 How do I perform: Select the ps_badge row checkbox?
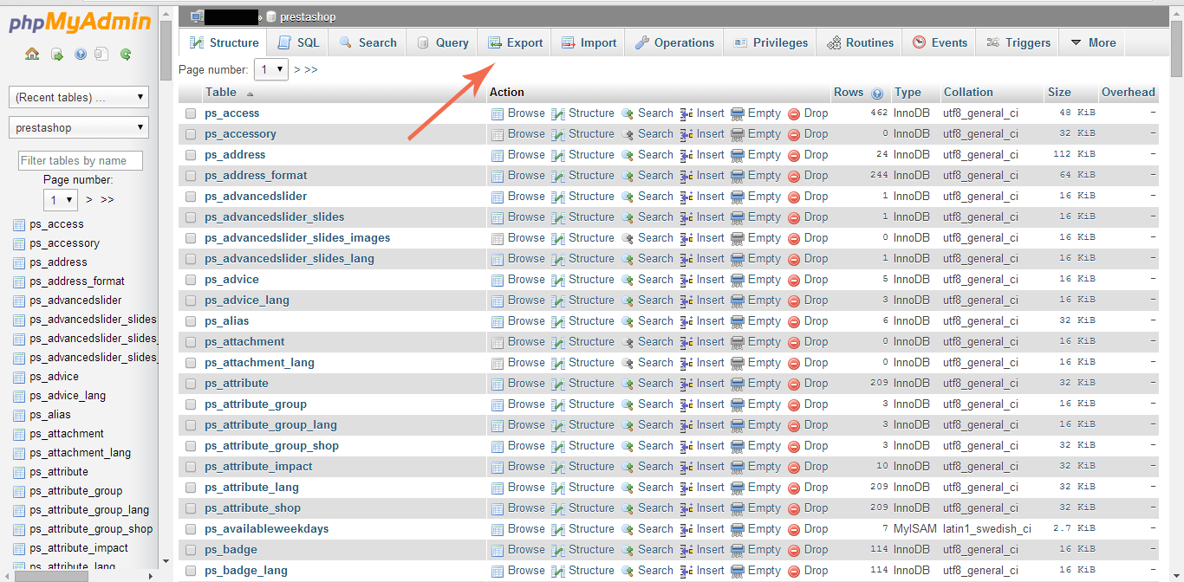[191, 550]
